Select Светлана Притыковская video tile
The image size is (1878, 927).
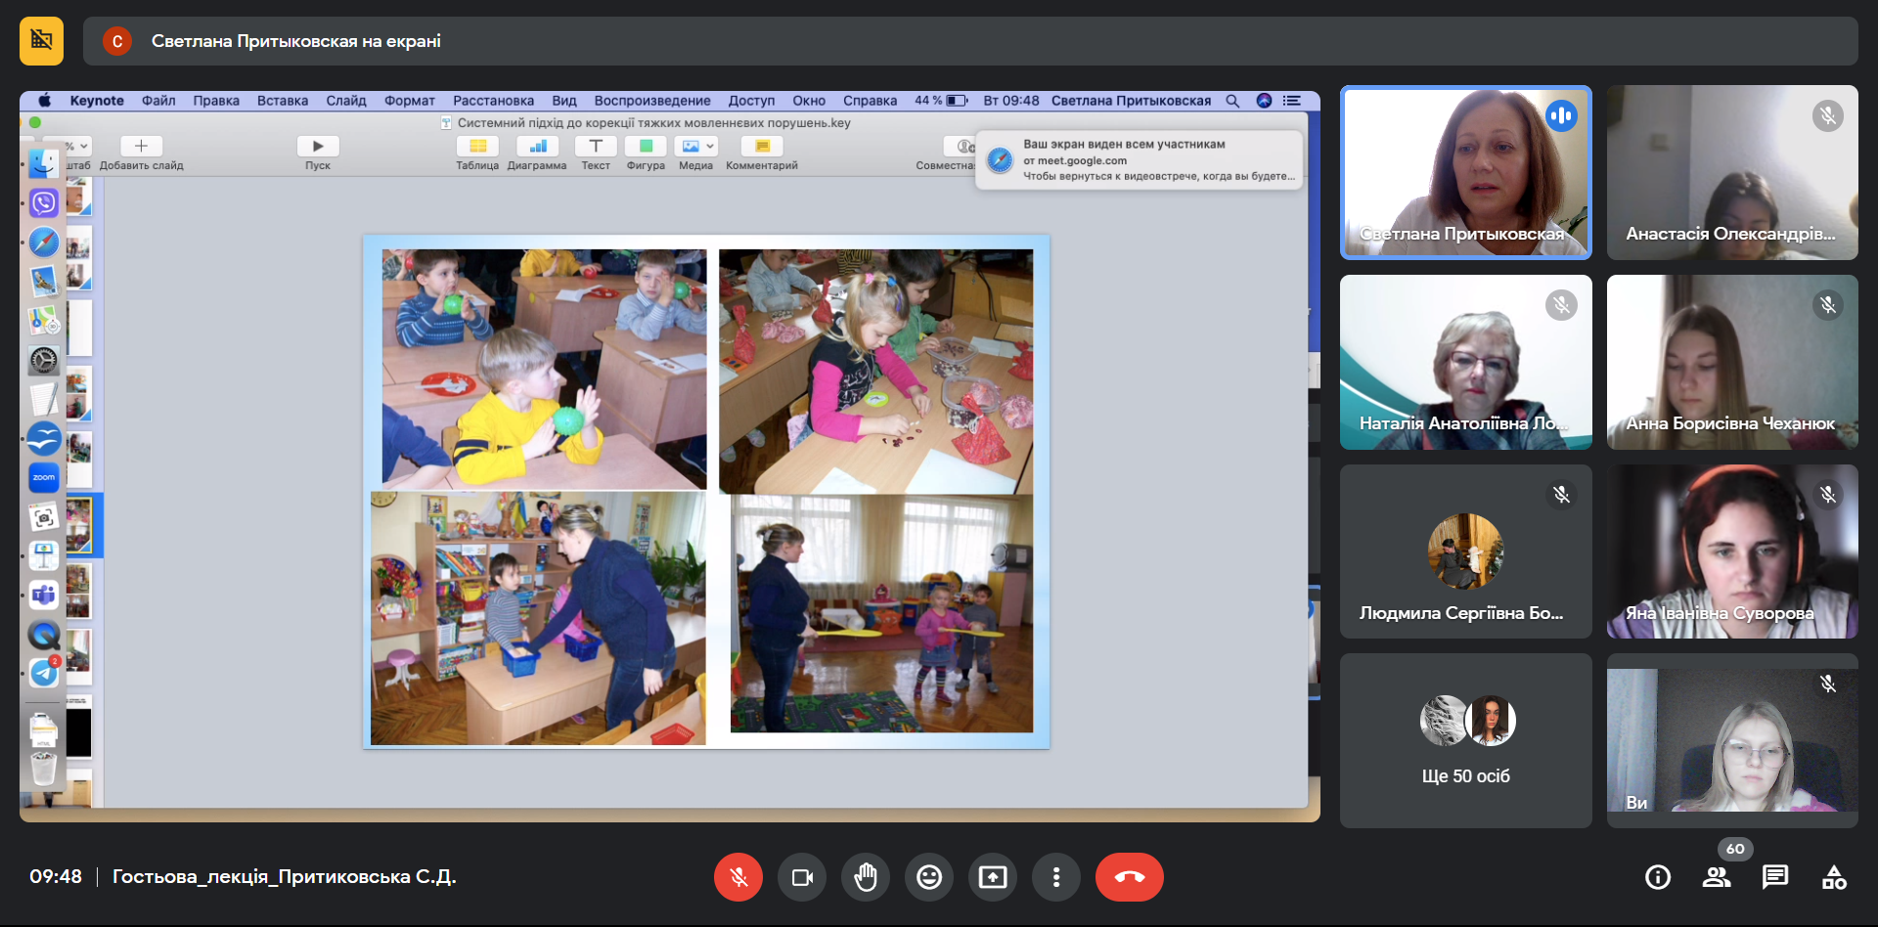coord(1465,172)
